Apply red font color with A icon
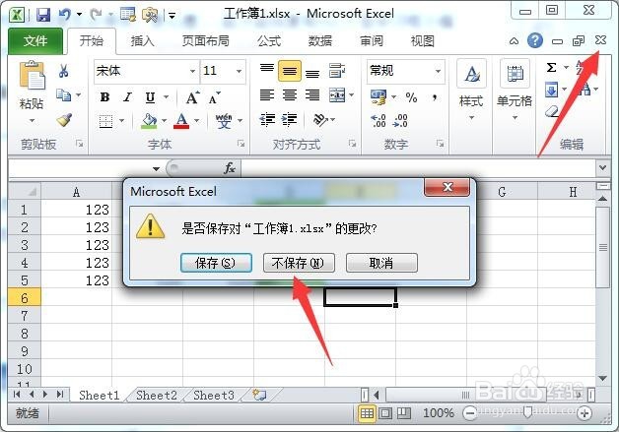This screenshot has width=619, height=432. pyautogui.click(x=181, y=121)
